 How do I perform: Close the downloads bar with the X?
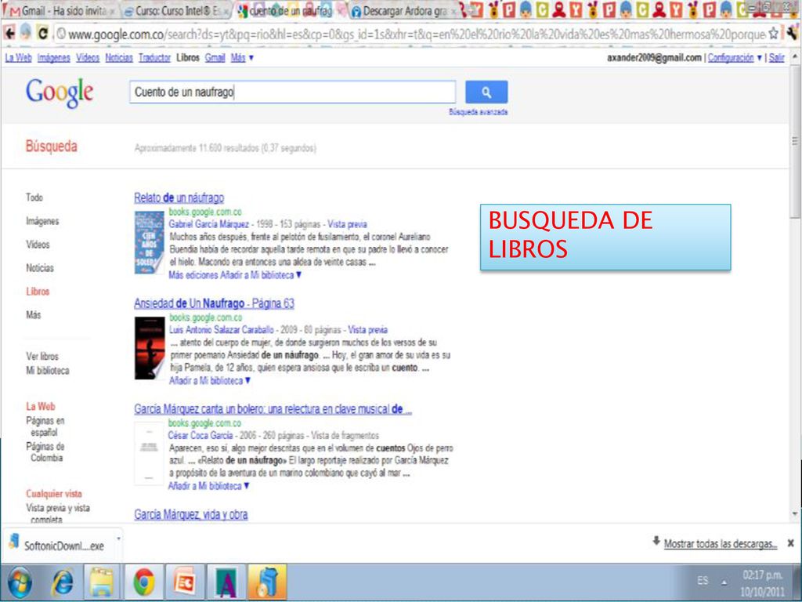pos(791,543)
